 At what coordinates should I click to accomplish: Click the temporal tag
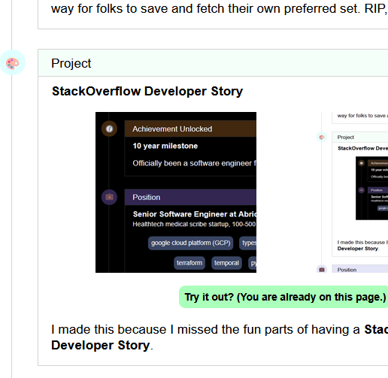point(226,263)
